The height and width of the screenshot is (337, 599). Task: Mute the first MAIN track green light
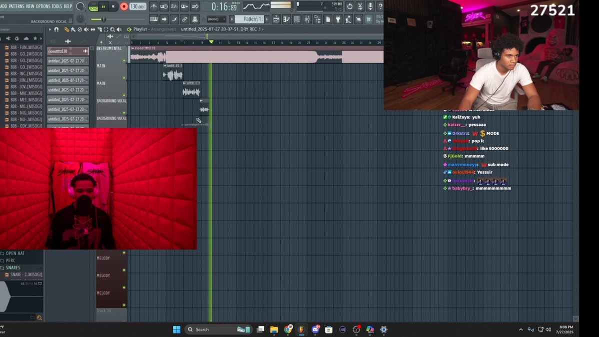[124, 78]
